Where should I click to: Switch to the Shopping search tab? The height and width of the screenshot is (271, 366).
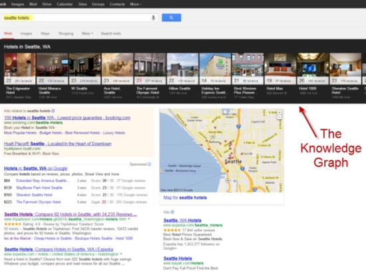coord(66,33)
